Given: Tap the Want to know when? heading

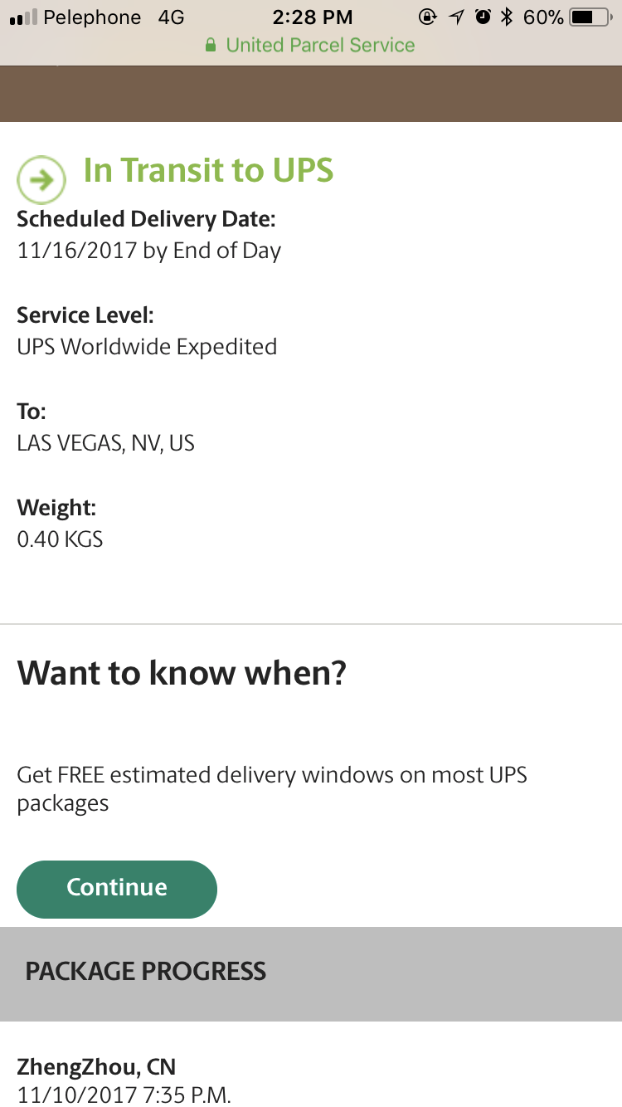Looking at the screenshot, I should pos(181,673).
